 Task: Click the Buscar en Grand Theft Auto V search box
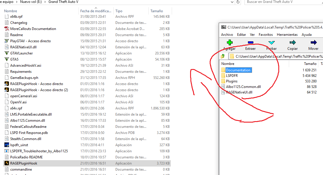point(284,2)
